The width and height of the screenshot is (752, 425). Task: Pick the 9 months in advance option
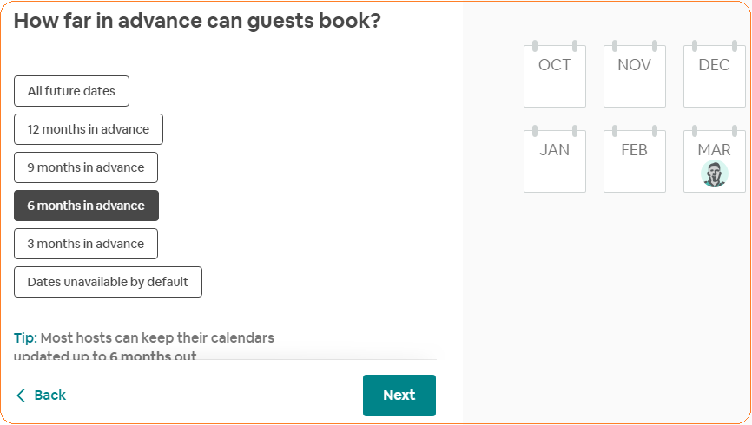85,167
